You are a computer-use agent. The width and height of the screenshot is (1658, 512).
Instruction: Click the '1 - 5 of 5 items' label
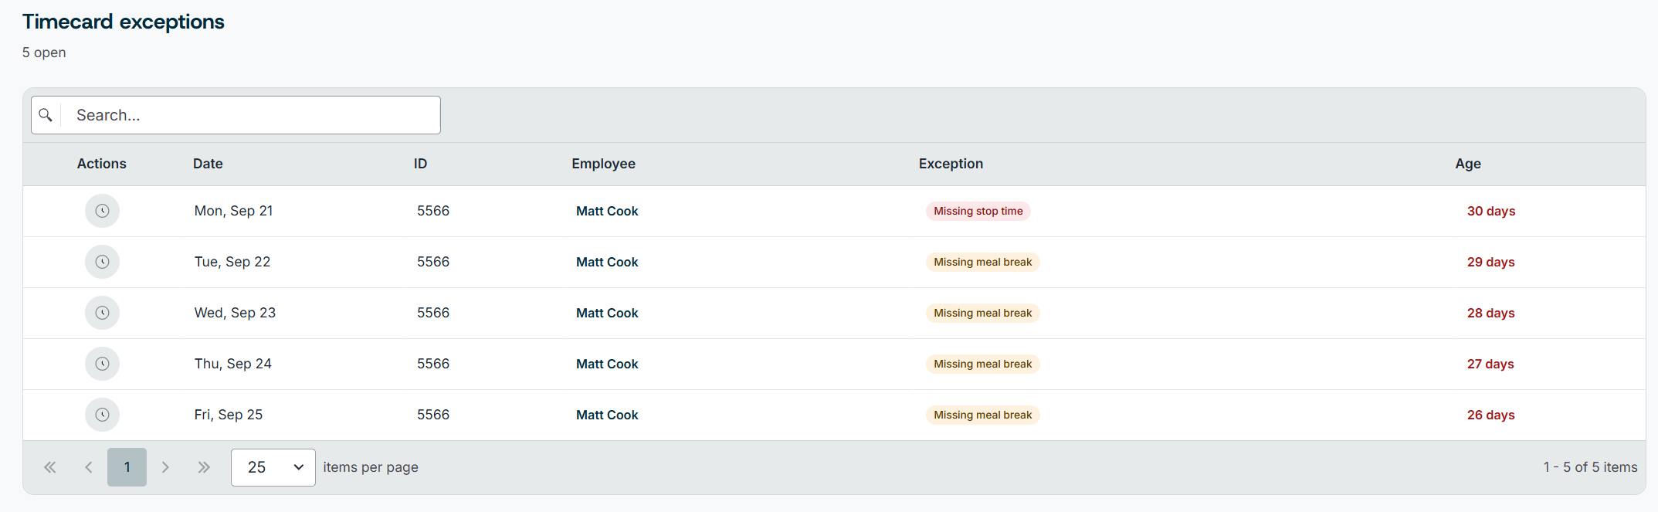point(1590,467)
